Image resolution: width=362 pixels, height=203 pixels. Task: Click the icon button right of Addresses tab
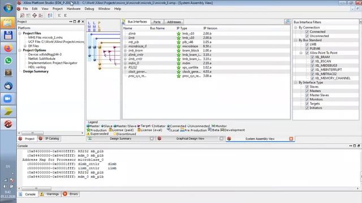(x=287, y=21)
